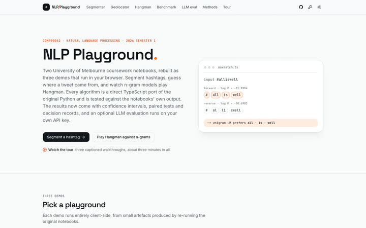This screenshot has width=366, height=228.
Task: Click the 'forward · log P = -31.9994' label
Action: click(x=226, y=88)
